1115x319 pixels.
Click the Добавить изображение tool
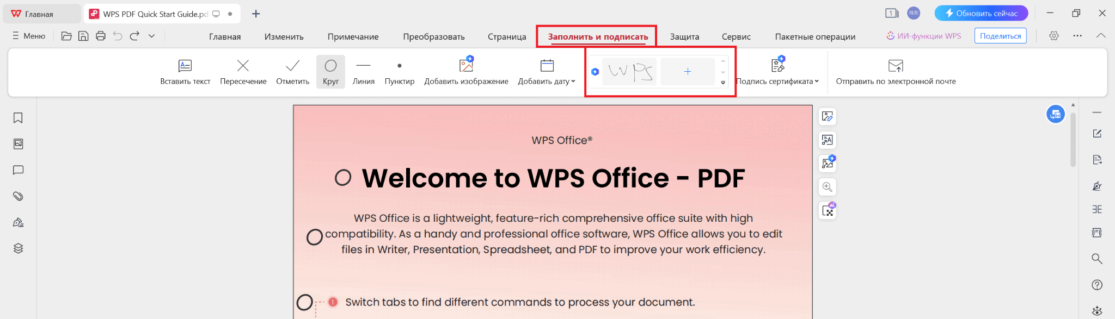pos(466,72)
